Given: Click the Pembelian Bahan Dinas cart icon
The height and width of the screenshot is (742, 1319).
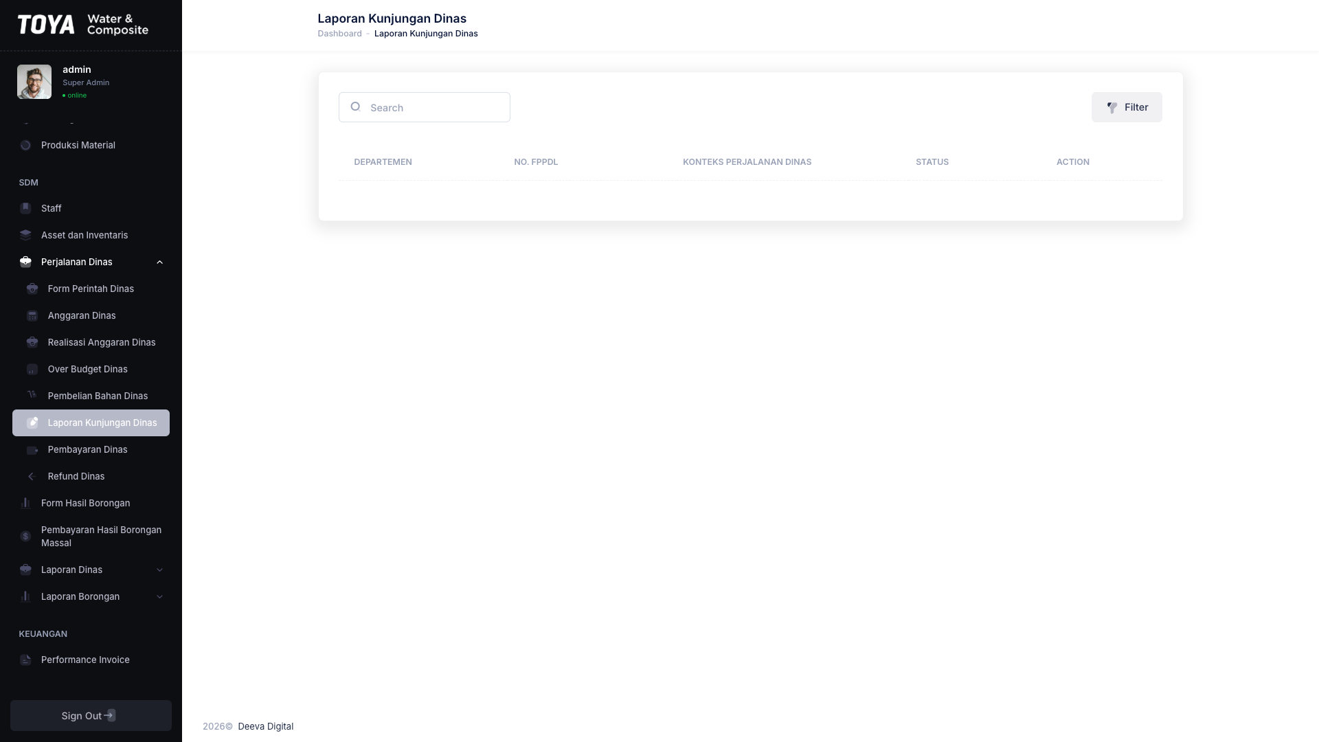Looking at the screenshot, I should tap(32, 395).
